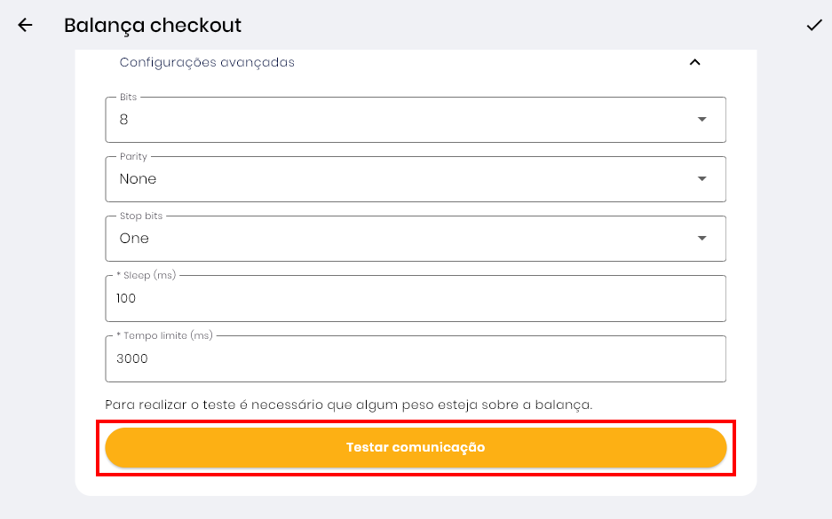Click the Stop bits dropdown arrow
Image resolution: width=832 pixels, height=519 pixels.
[701, 238]
